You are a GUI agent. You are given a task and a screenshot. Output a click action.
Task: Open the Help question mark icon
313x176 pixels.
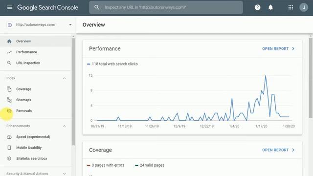(x=257, y=7)
